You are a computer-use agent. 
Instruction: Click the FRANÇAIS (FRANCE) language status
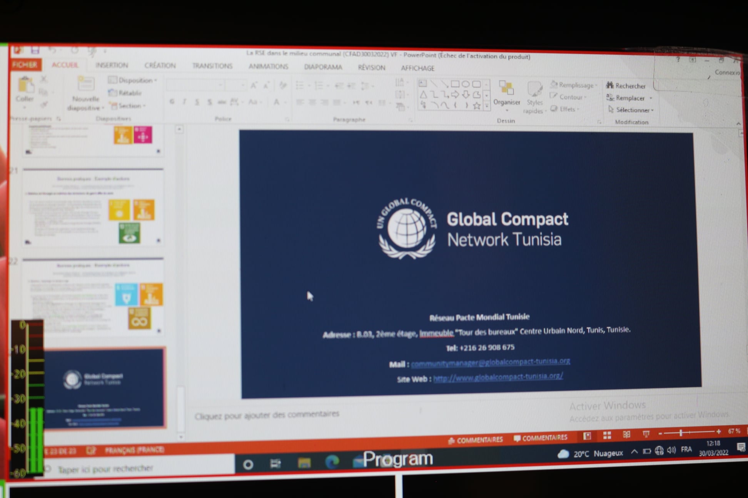point(135,449)
